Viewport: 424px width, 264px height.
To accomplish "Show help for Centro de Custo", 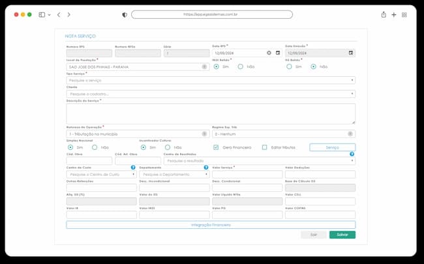I will 133,168.
